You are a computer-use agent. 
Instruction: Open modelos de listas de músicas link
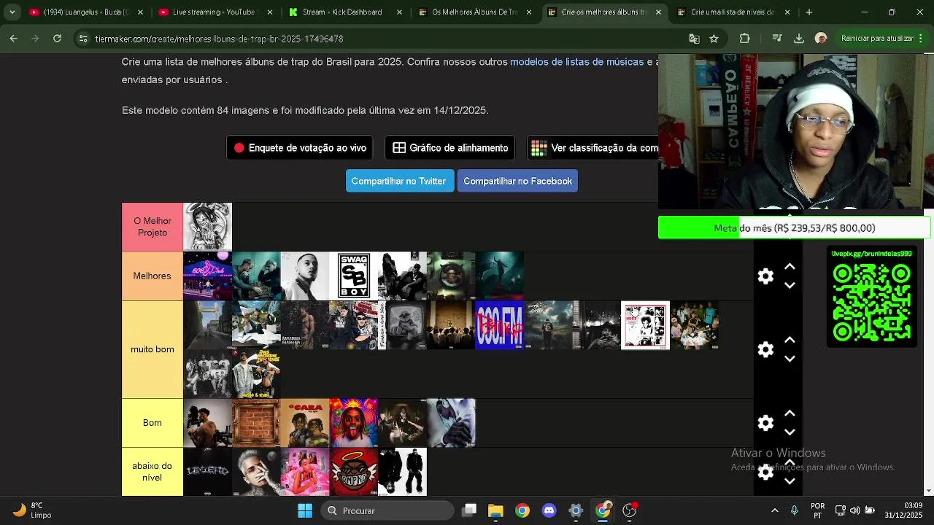576,62
